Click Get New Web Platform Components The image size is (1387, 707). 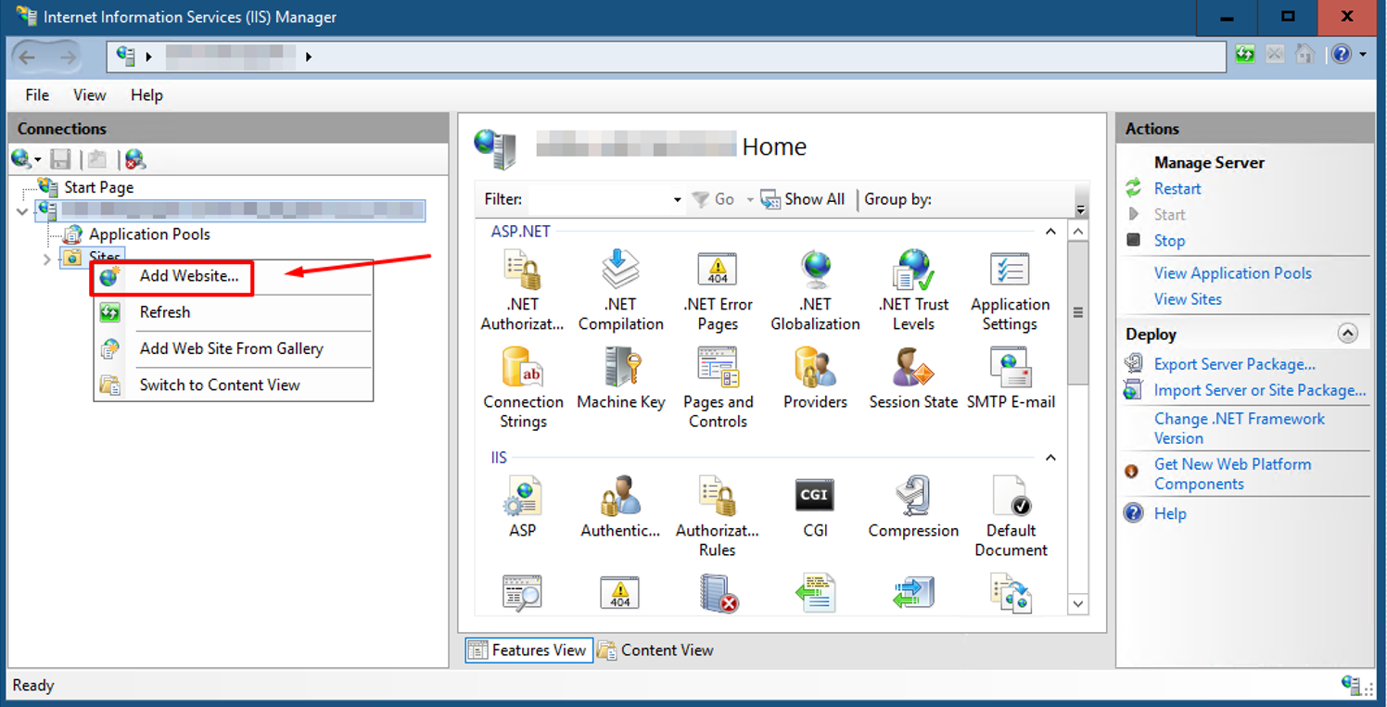click(x=1232, y=473)
